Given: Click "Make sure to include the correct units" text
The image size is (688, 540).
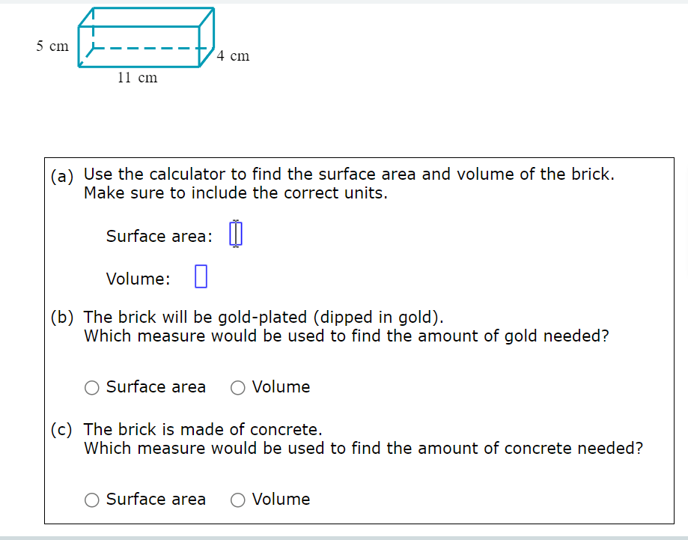Looking at the screenshot, I should [236, 193].
